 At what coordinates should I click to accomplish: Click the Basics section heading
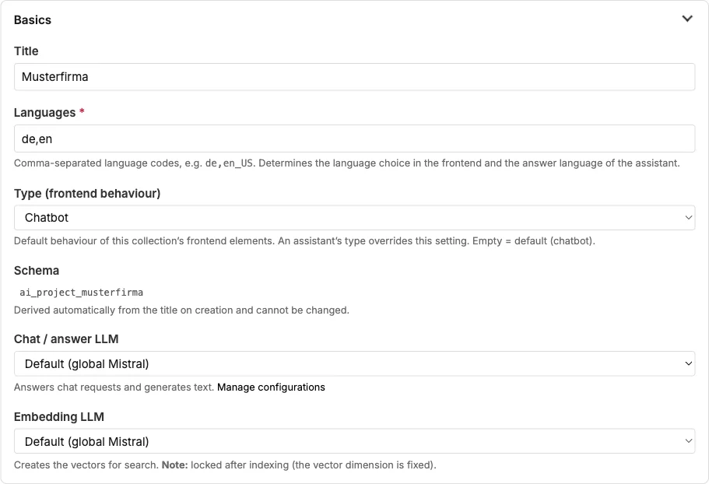[33, 20]
